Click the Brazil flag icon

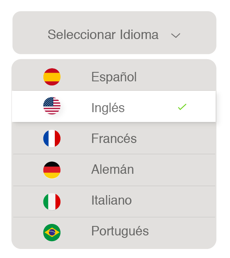click(x=52, y=233)
